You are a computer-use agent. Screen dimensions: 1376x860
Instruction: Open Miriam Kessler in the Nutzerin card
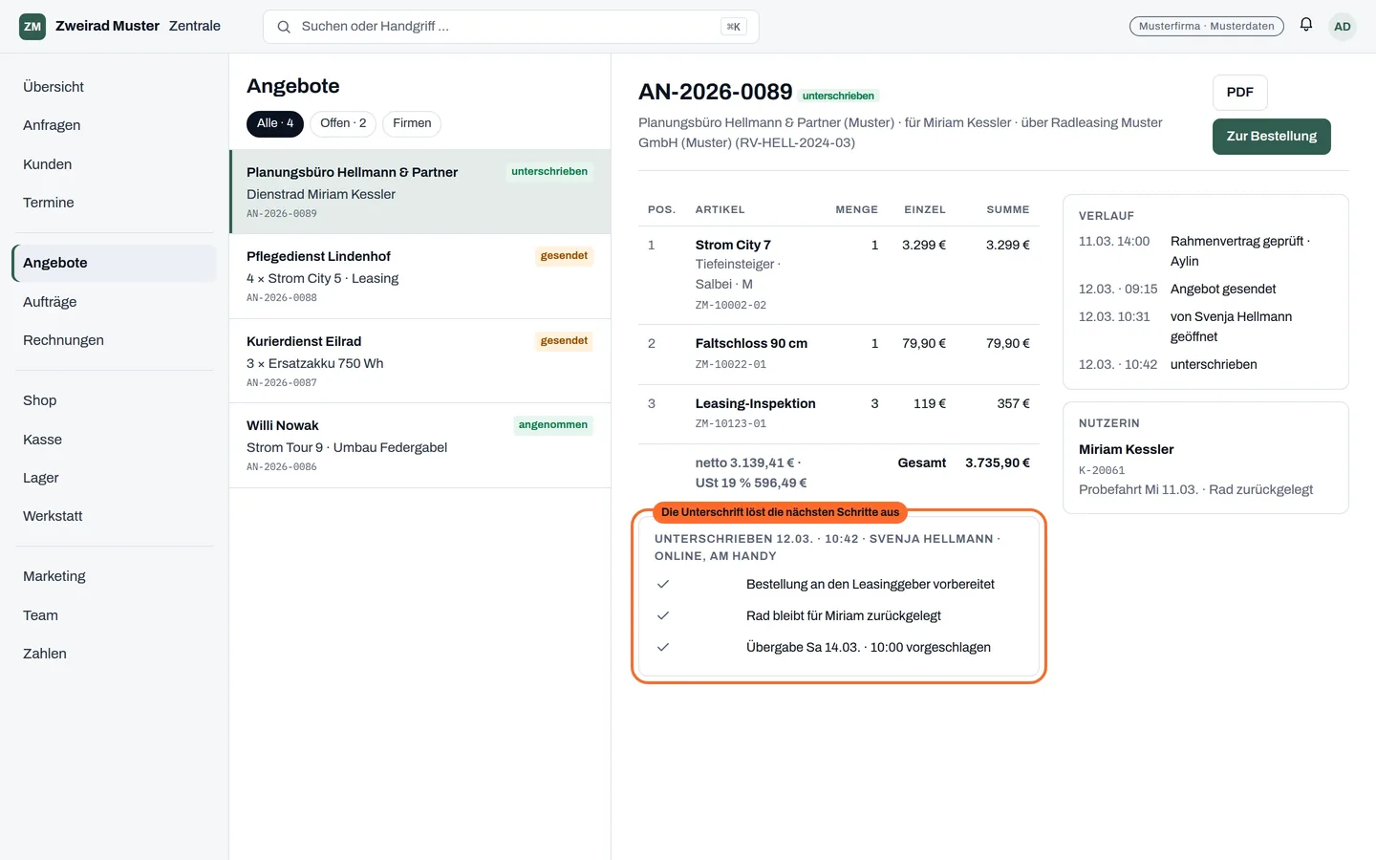click(1126, 449)
